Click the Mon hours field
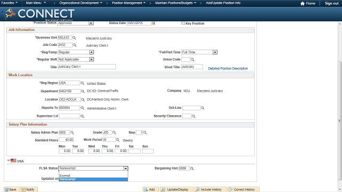 (65, 151)
